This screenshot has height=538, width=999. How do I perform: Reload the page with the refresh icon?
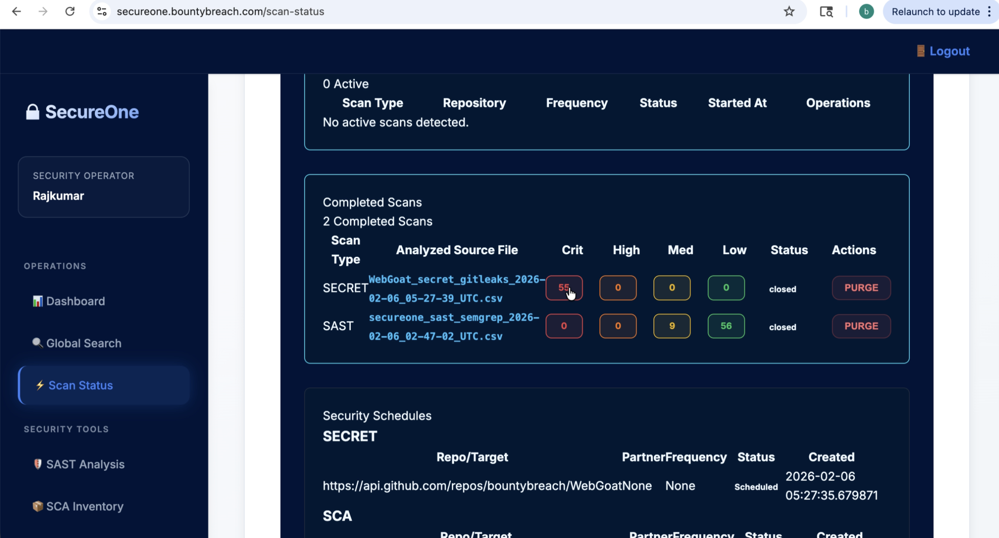(70, 12)
